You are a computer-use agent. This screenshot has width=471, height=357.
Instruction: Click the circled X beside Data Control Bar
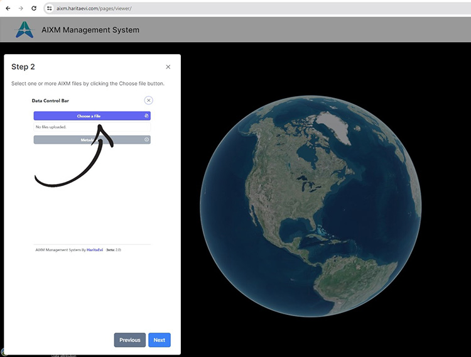pyautogui.click(x=148, y=100)
